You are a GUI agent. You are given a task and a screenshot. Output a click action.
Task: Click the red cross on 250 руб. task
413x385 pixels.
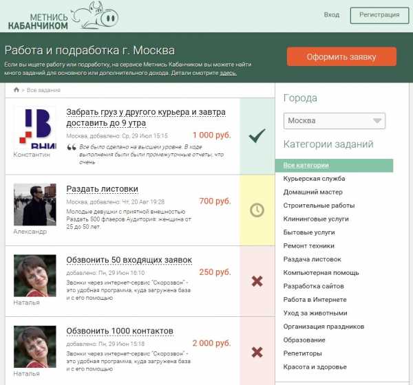tap(257, 281)
